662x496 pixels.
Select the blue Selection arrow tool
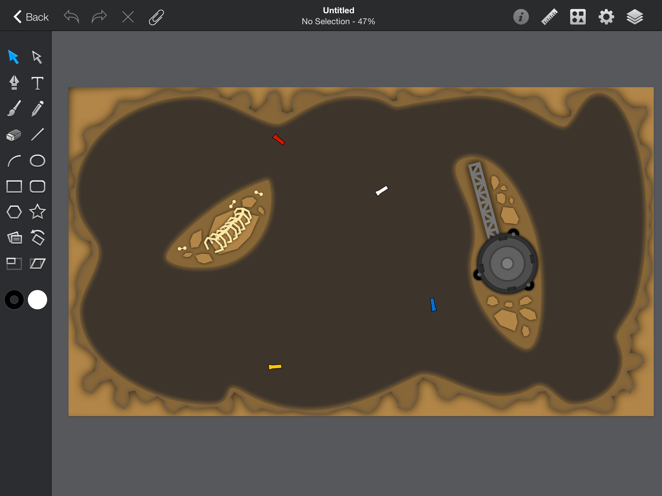coord(14,57)
